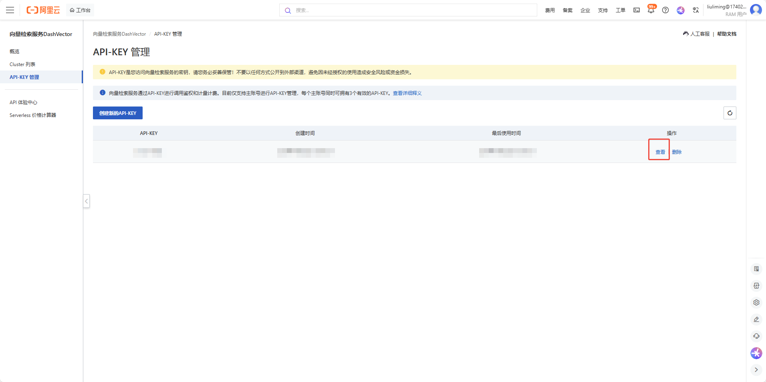Viewport: 766px width, 382px height.
Task: Open API 体验中心 in sidebar
Action: (x=23, y=103)
